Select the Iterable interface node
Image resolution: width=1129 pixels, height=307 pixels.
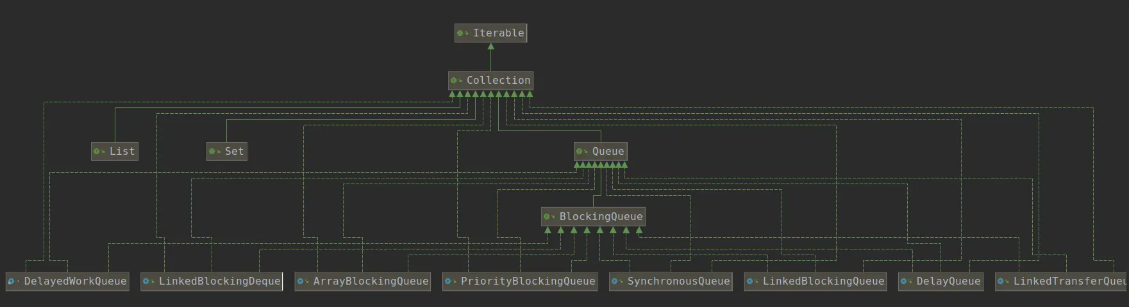490,33
